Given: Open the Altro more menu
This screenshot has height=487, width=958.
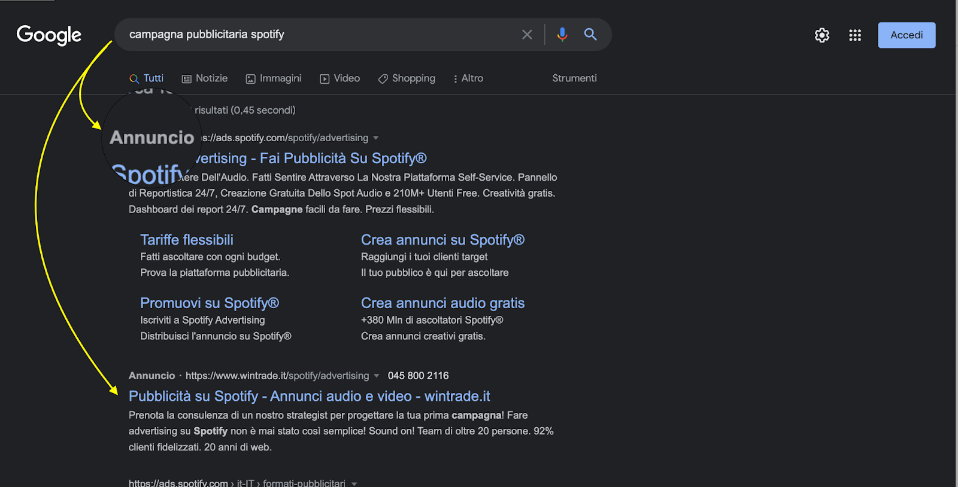Looking at the screenshot, I should click(468, 78).
